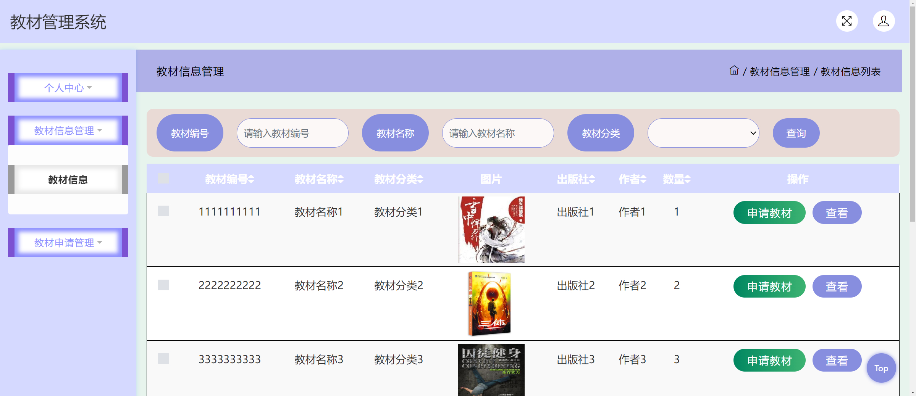916x396 pixels.
Task: Sort the 出版社 column using its arrows
Action: point(591,179)
